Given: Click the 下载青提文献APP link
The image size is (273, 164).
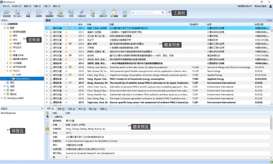Looking at the screenshot, I should click(x=244, y=6).
